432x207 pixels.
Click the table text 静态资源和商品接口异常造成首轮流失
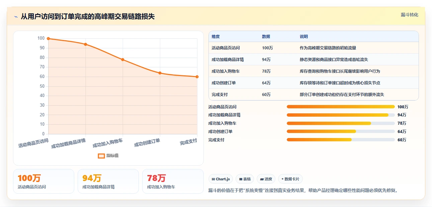tap(334, 60)
